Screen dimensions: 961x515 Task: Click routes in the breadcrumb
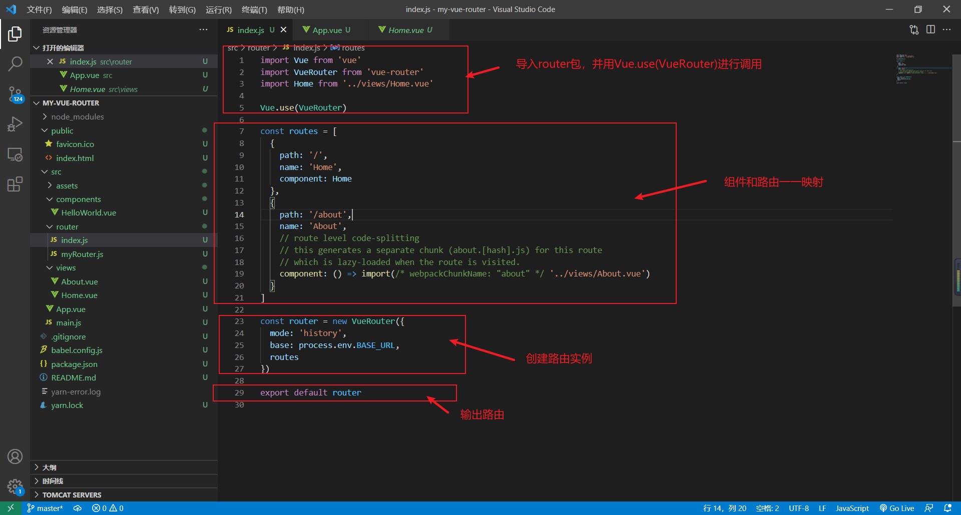pyautogui.click(x=348, y=47)
